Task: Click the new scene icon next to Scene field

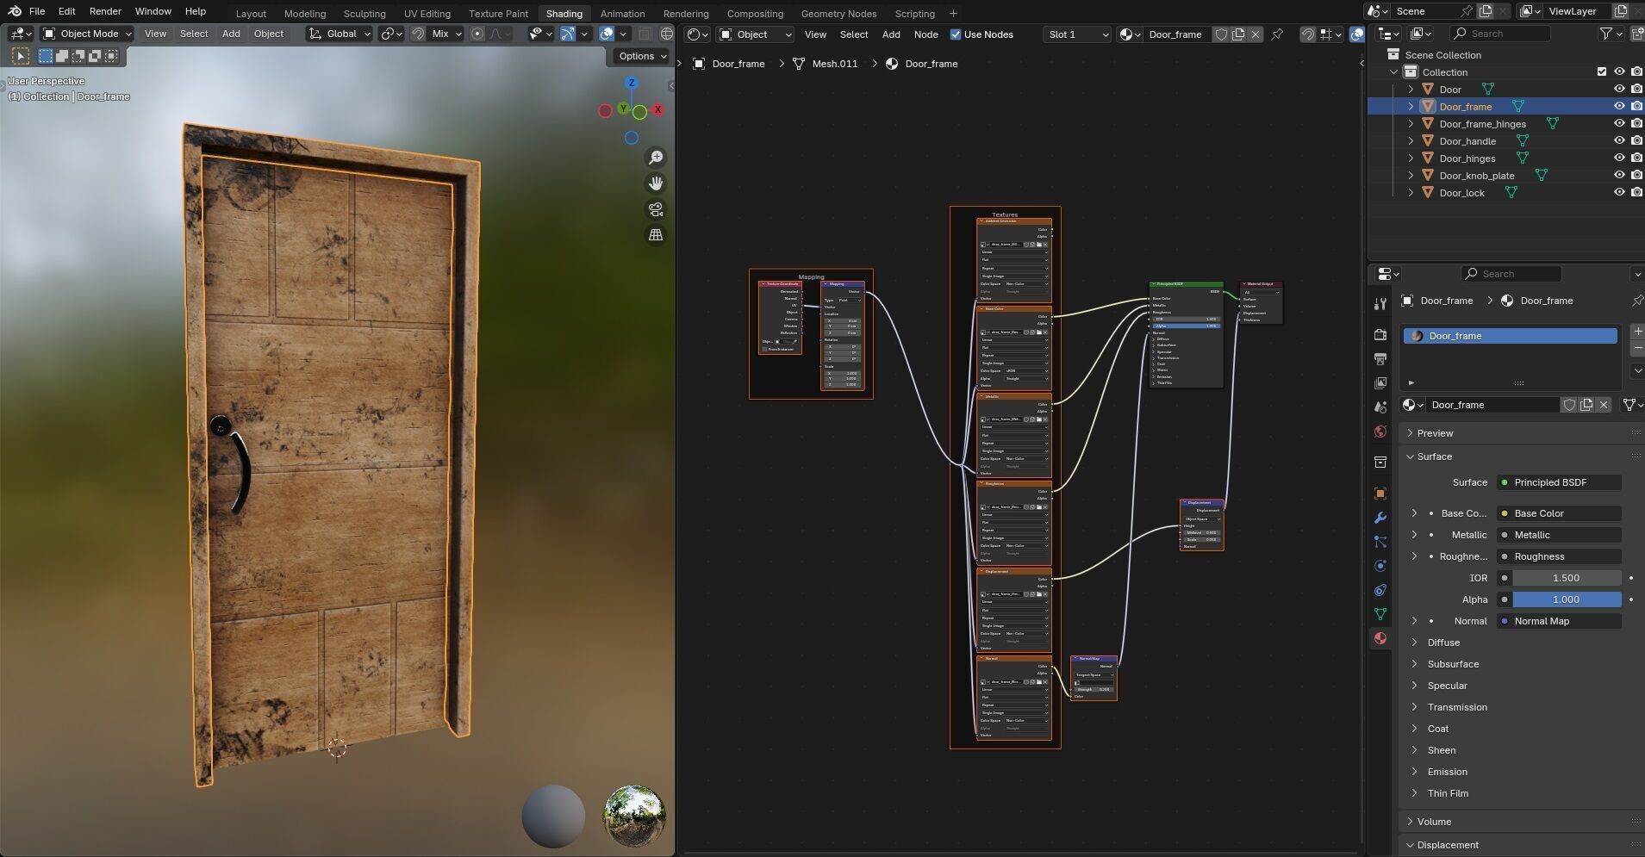Action: point(1486,11)
